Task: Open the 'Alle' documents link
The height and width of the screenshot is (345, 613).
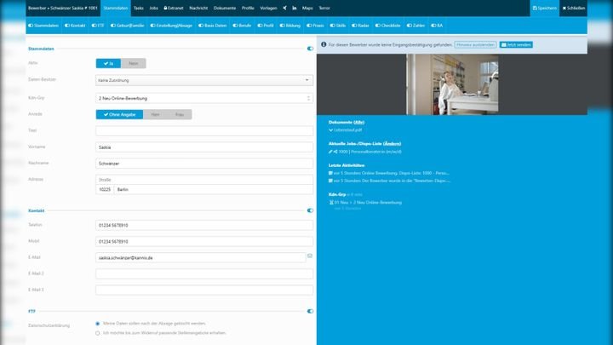Action: click(359, 122)
